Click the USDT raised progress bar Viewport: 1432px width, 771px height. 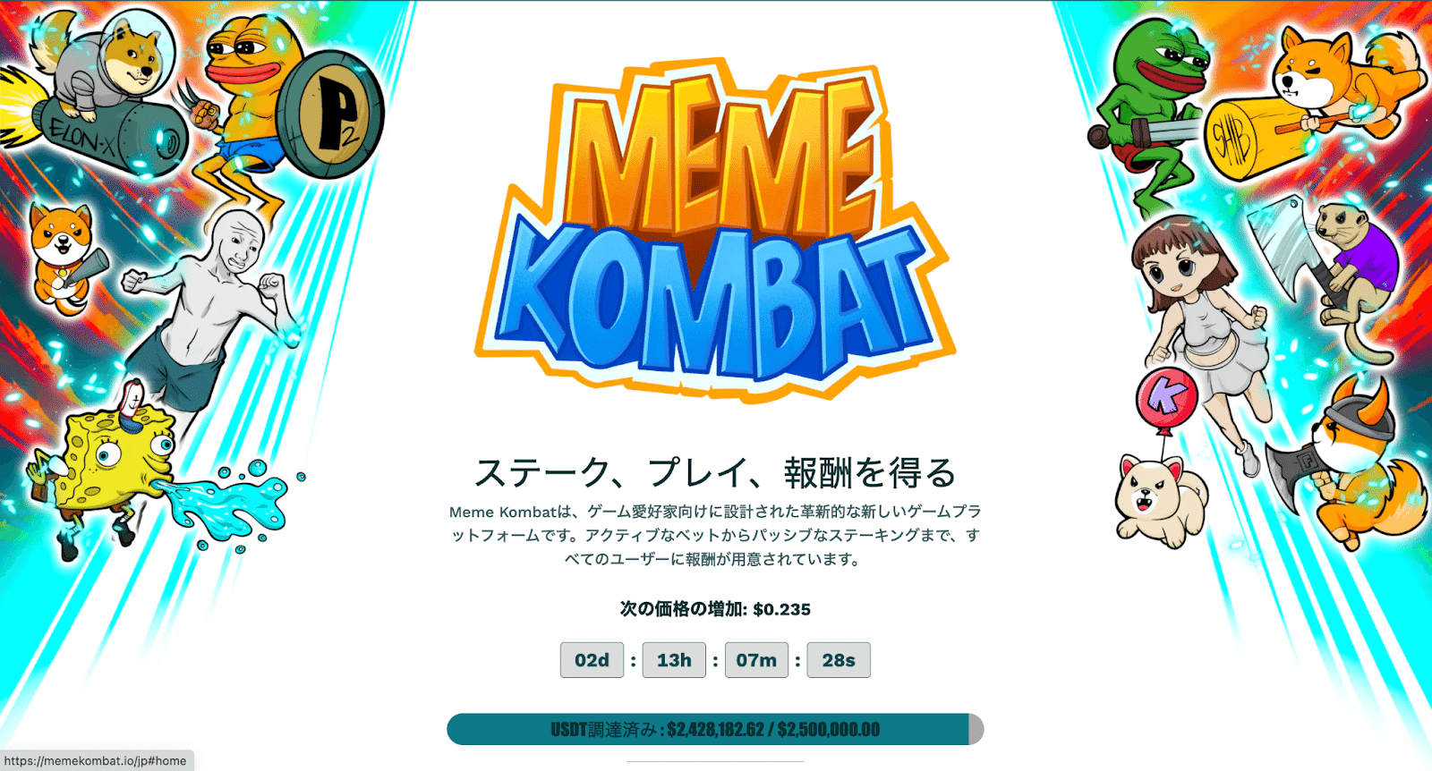pos(715,729)
